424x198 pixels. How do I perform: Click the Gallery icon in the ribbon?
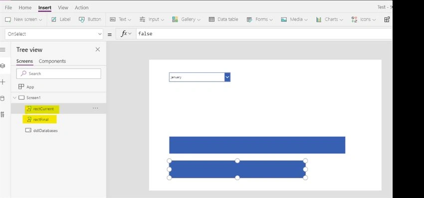(x=175, y=19)
